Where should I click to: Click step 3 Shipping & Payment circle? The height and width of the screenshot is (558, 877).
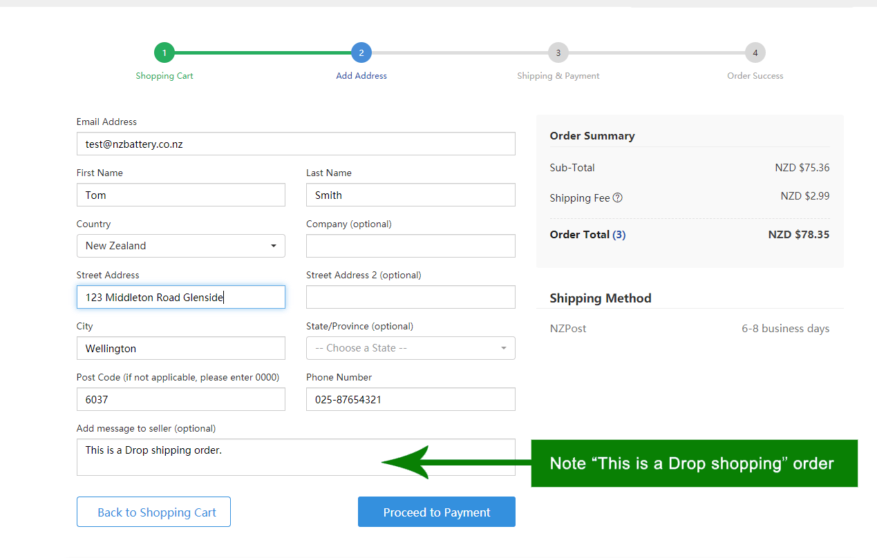coord(558,52)
